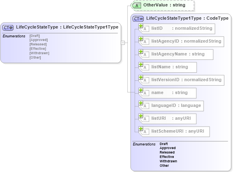
Task: Expand the listURI attribute plus icon
Action: (x=141, y=116)
